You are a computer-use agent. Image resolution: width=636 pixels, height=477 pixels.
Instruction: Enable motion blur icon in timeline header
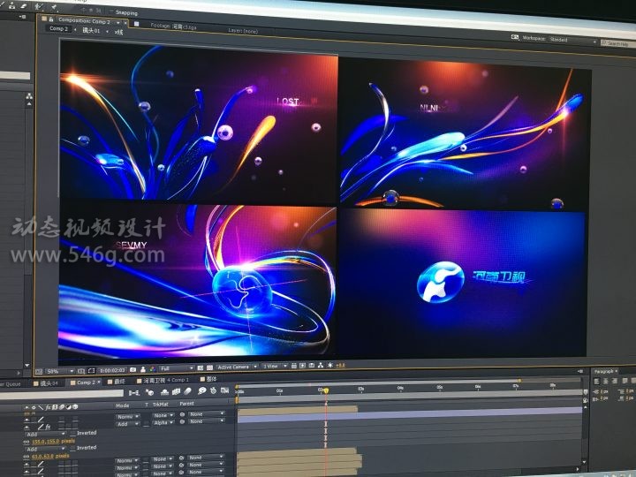click(190, 390)
